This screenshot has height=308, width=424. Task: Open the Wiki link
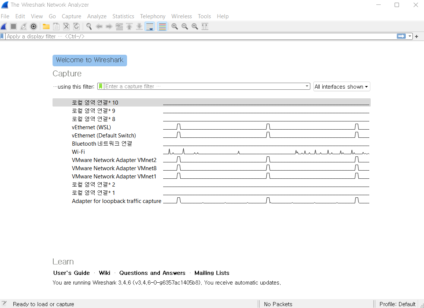click(x=105, y=273)
